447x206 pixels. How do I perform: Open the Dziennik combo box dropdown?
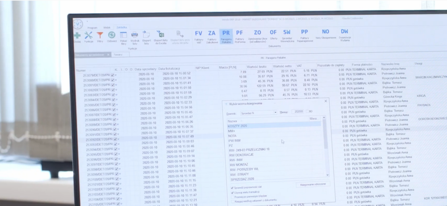(275, 113)
